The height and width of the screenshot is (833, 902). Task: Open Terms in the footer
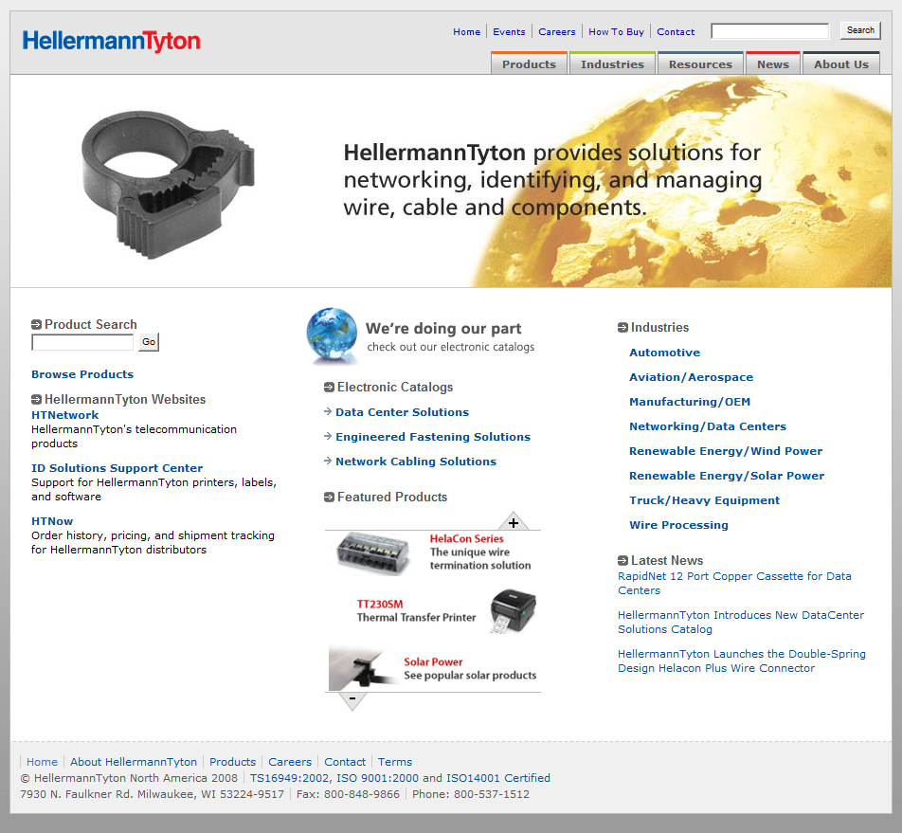394,762
